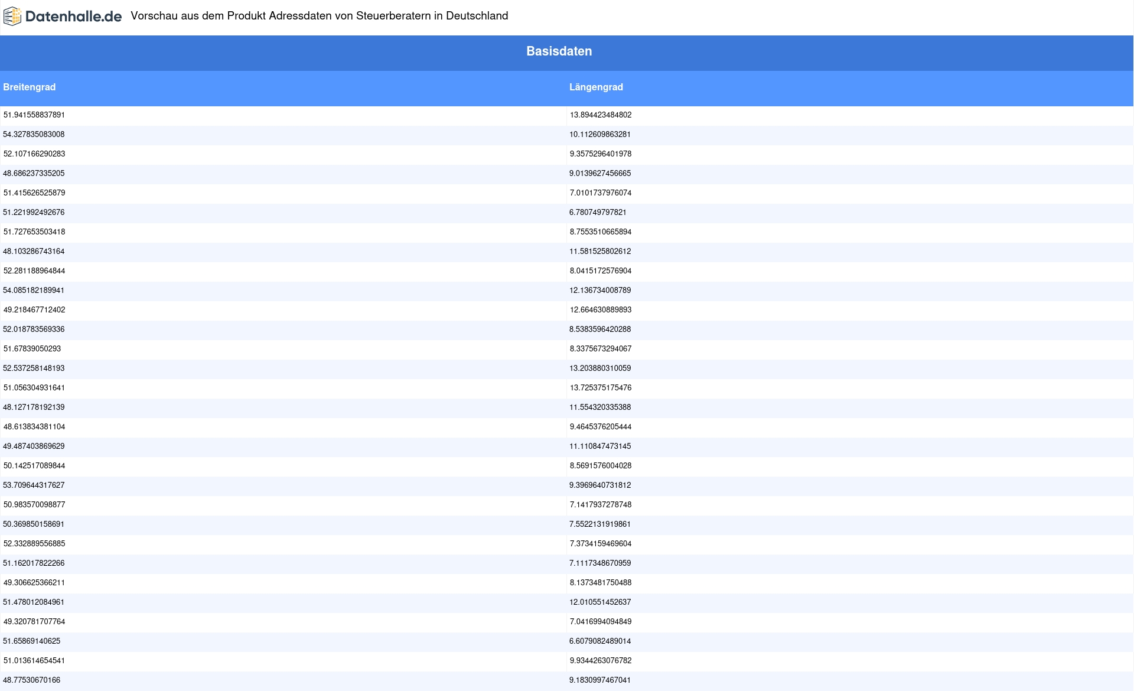Select latitude value 49.320781707764
The height and width of the screenshot is (691, 1134).
[34, 622]
